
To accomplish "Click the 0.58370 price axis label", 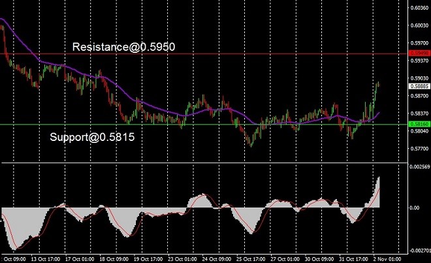I will tap(419, 113).
